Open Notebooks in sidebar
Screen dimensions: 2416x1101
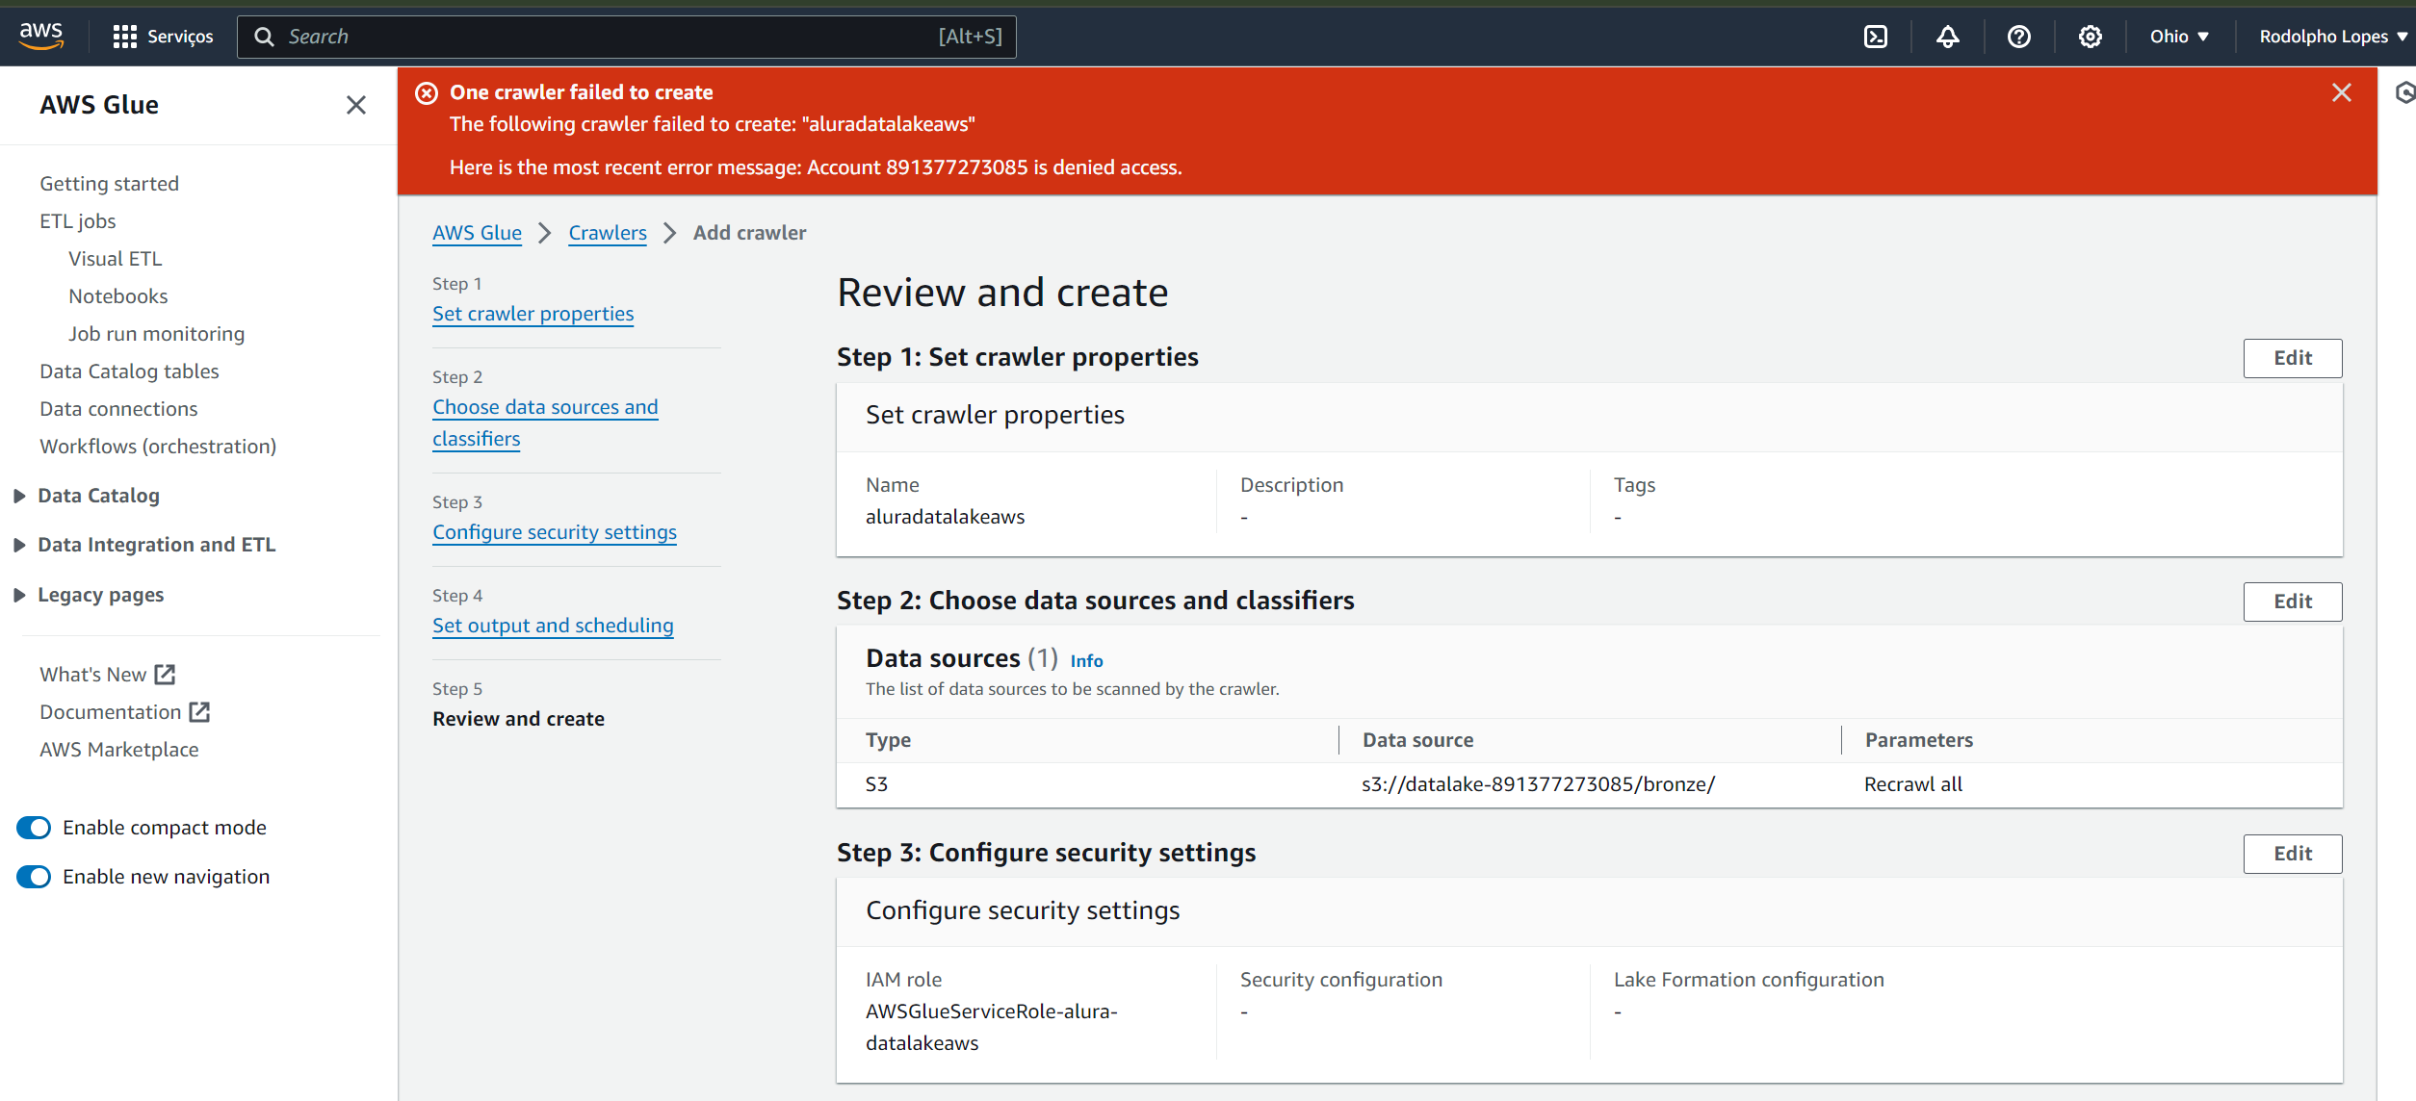click(x=118, y=296)
